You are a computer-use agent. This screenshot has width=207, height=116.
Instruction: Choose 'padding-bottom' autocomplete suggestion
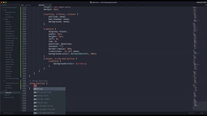coord(49,92)
